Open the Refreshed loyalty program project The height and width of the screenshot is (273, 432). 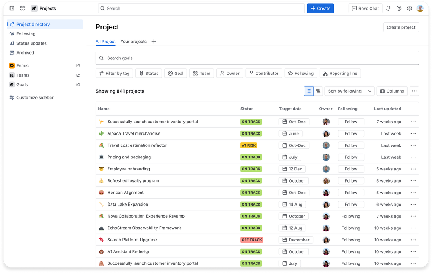133,180
